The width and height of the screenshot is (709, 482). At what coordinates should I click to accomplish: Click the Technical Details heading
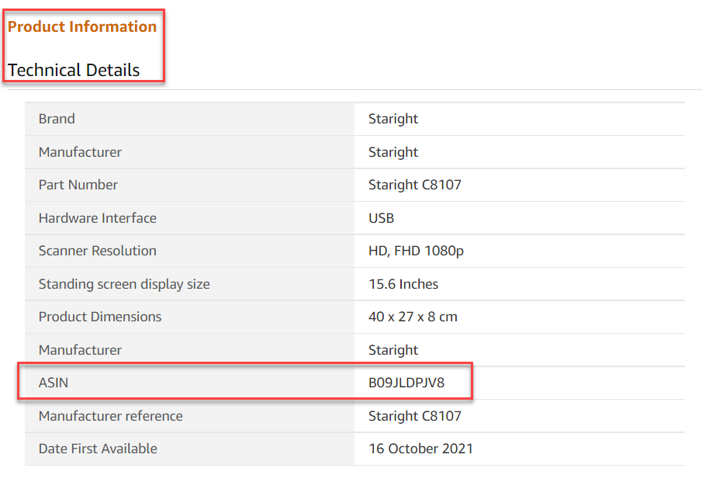[x=74, y=70]
